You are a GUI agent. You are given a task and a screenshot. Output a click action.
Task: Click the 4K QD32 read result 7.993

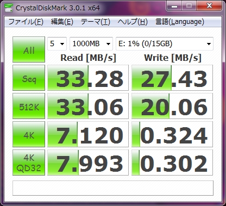88,163
